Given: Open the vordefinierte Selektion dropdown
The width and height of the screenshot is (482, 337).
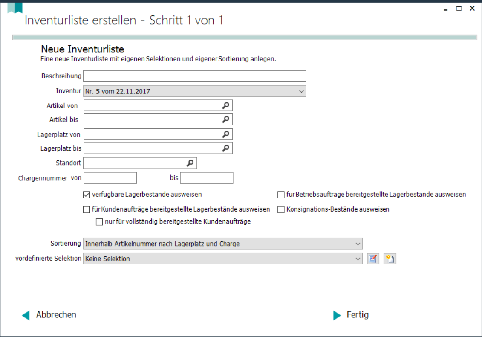Looking at the screenshot, I should 223,259.
